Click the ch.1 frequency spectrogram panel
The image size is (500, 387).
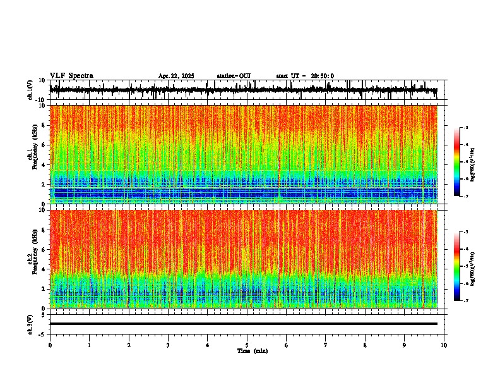pos(243,154)
